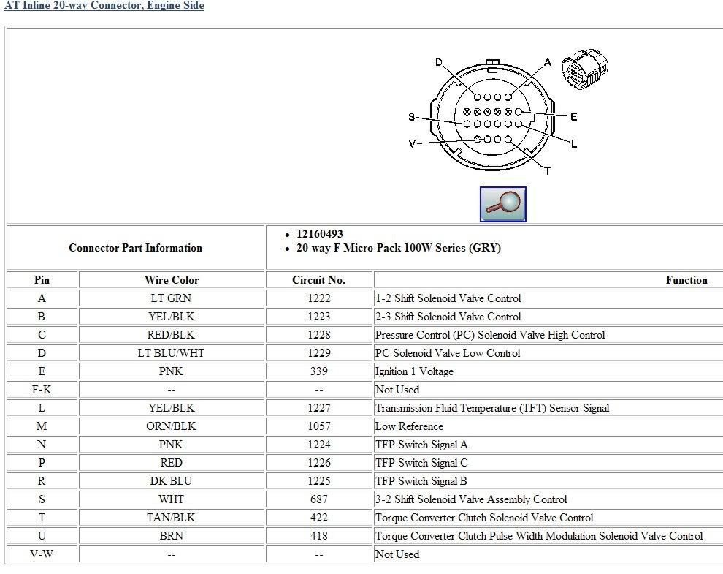Screen dimensions: 723x574
Task: Select pin A's LT GRN wire color cell
Action: pyautogui.click(x=170, y=298)
